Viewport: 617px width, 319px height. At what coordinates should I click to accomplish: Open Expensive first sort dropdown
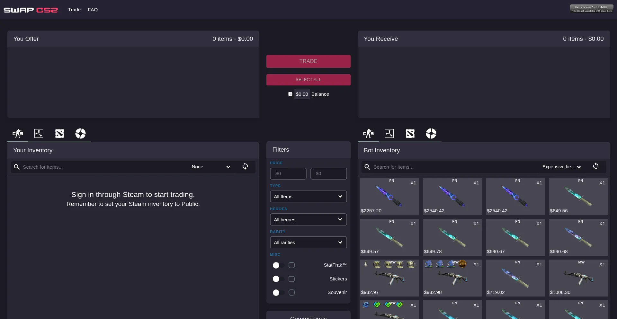561,167
